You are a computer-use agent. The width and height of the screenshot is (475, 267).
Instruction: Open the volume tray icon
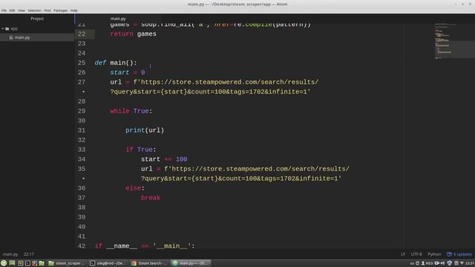442,263
